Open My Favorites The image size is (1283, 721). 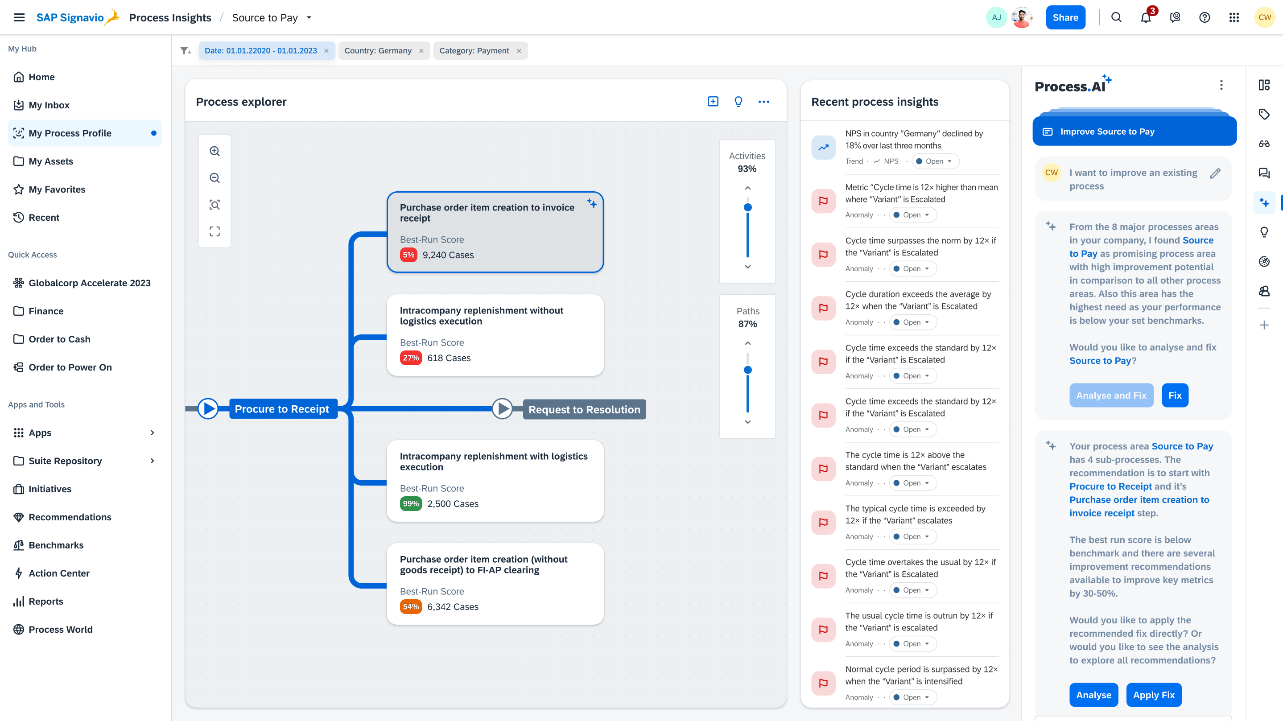coord(85,189)
